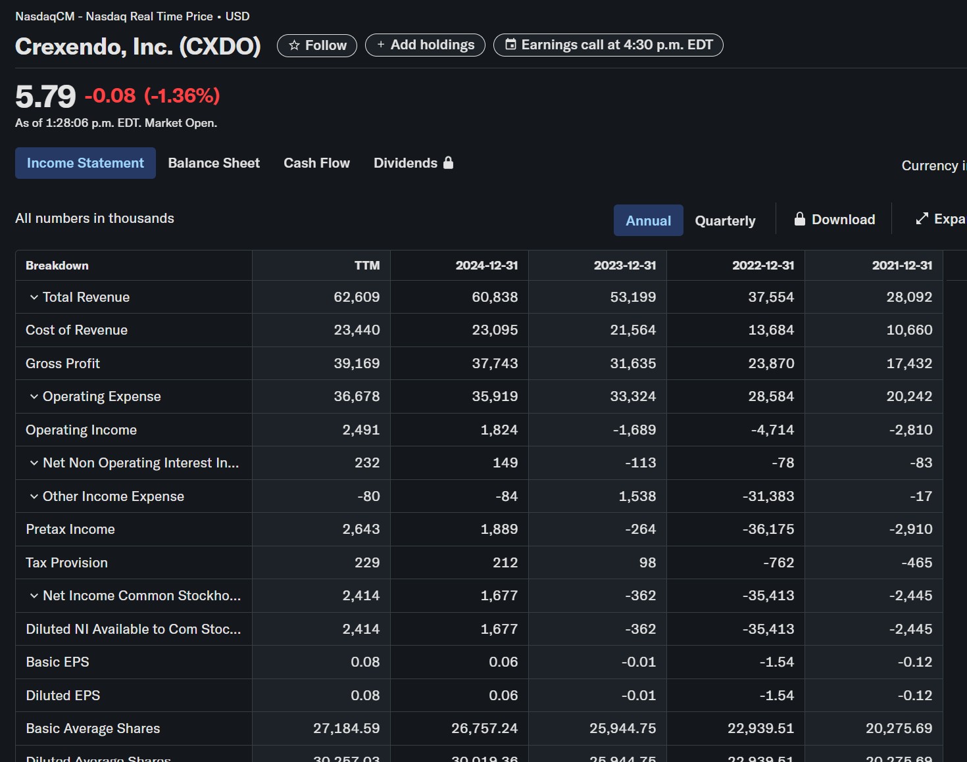Image resolution: width=967 pixels, height=762 pixels.
Task: Select the Diluted NI Available row label
Action: [x=134, y=629]
